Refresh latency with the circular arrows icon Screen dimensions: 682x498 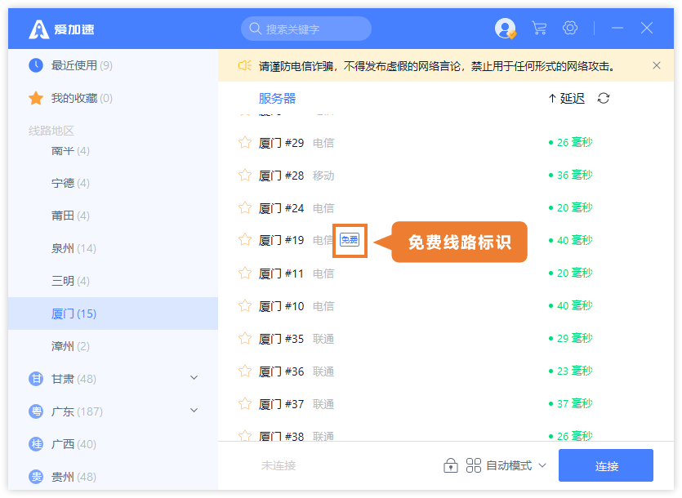(x=604, y=98)
